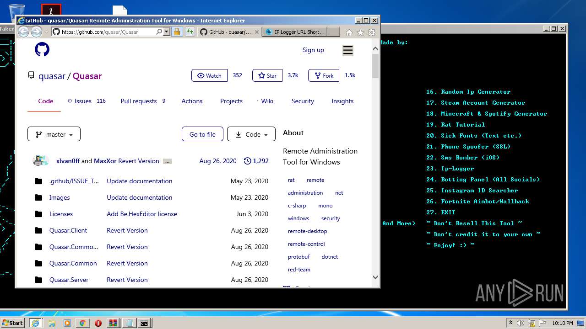Click the search magnifier in address bar
Image resolution: width=586 pixels, height=329 pixels.
159,32
